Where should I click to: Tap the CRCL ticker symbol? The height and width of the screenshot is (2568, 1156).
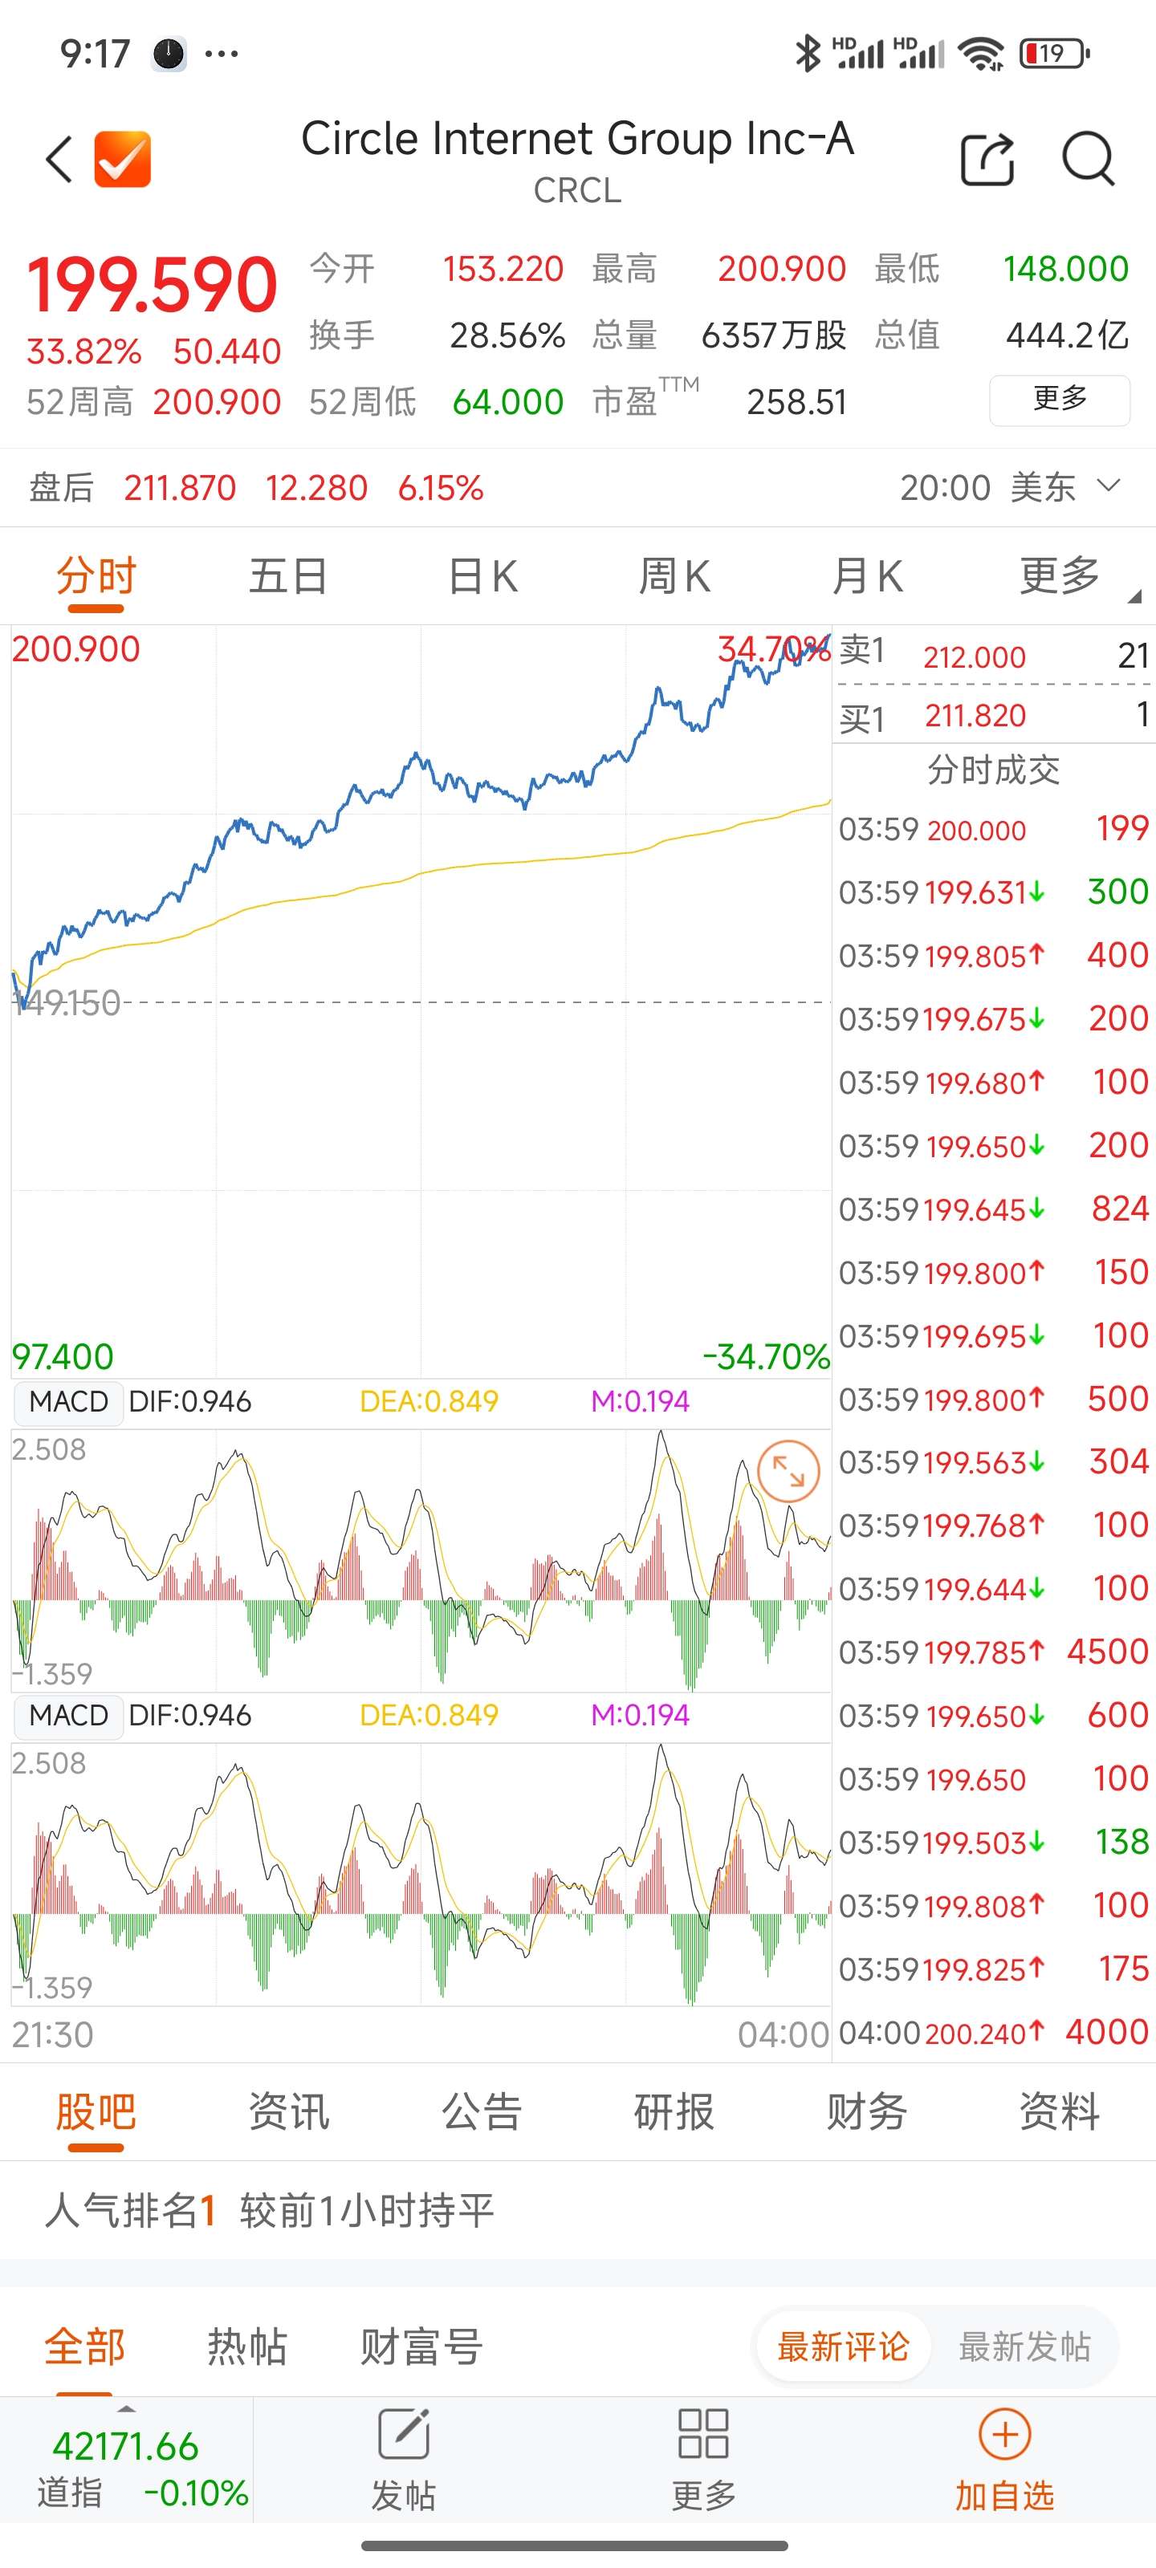coord(577,190)
